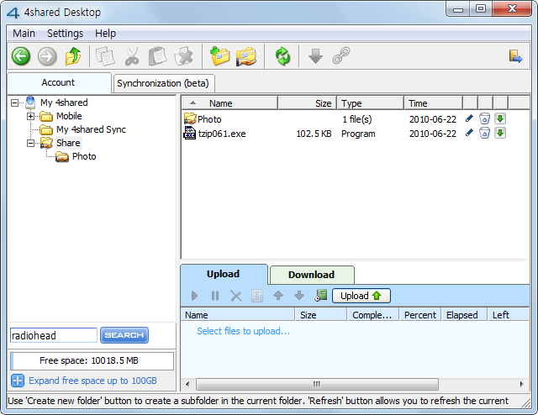This screenshot has width=538, height=415.
Task: Sort file list by Type column
Action: coord(370,103)
